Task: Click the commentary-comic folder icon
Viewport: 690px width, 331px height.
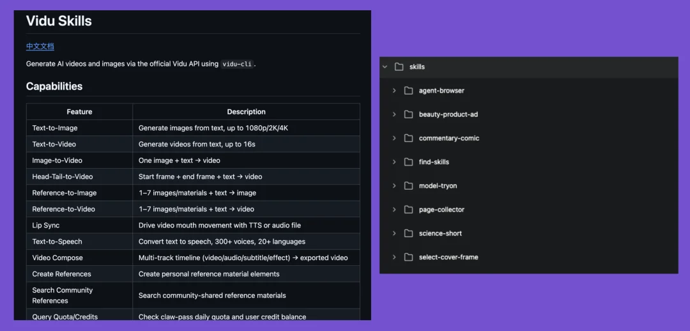Action: pos(409,138)
